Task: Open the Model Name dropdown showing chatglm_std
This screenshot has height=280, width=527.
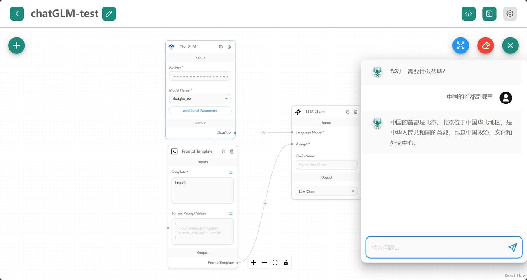Action: pyautogui.click(x=200, y=99)
